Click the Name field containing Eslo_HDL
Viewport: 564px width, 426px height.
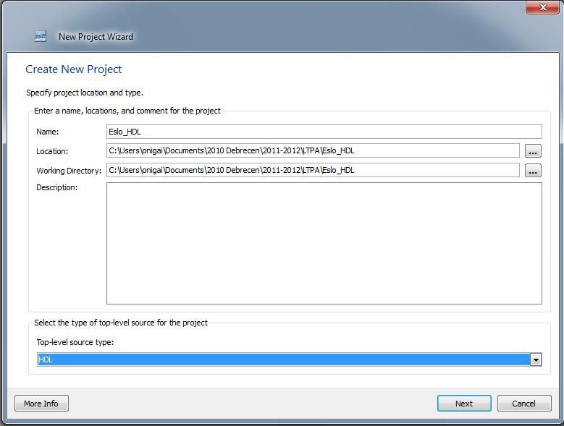point(324,132)
